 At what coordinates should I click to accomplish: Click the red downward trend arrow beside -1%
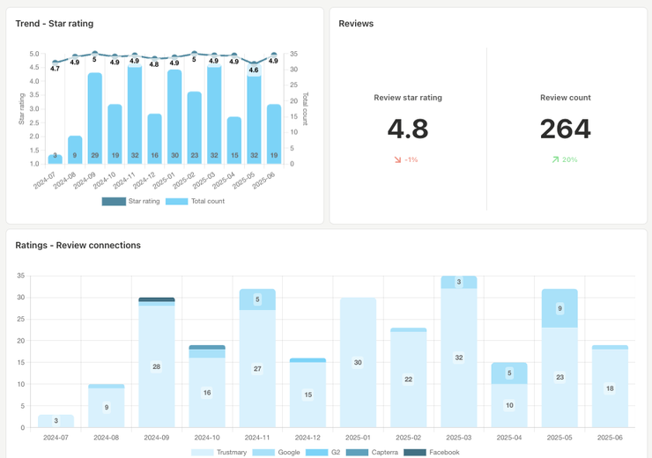pyautogui.click(x=397, y=159)
